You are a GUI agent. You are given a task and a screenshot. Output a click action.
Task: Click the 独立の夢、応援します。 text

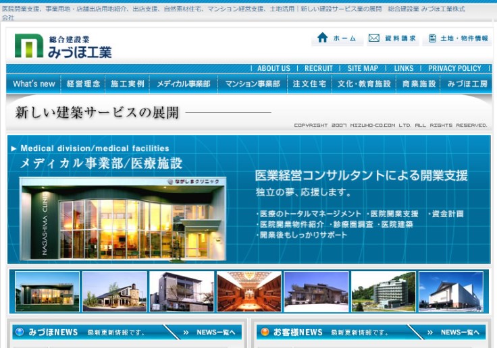pos(304,192)
